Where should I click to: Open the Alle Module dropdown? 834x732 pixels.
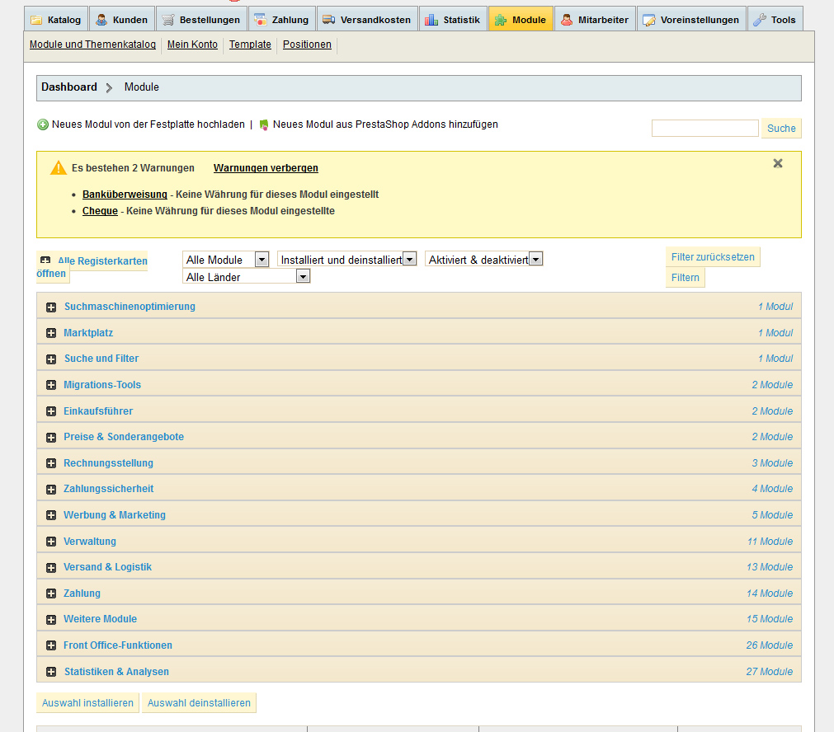pyautogui.click(x=225, y=260)
